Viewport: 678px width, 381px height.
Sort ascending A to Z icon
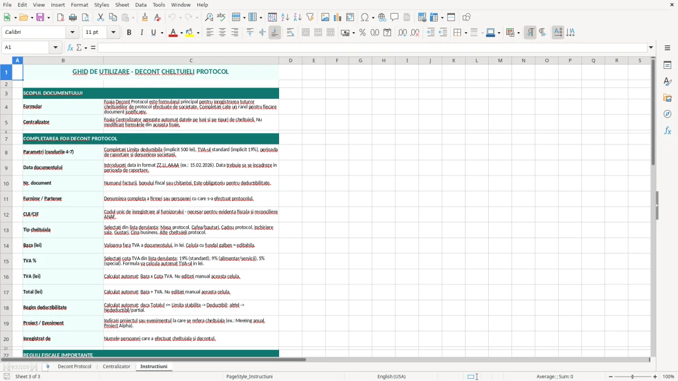(x=285, y=17)
